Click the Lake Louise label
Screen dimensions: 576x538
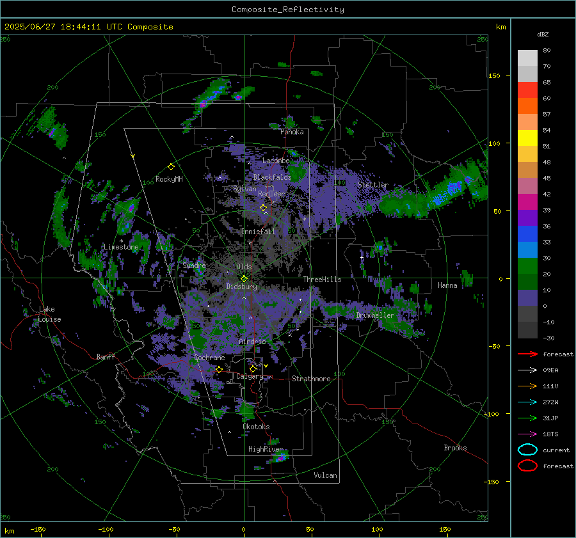tap(49, 314)
